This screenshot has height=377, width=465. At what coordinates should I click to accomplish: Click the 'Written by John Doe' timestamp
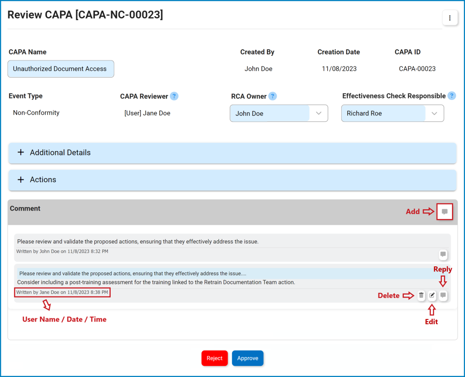pyautogui.click(x=62, y=251)
